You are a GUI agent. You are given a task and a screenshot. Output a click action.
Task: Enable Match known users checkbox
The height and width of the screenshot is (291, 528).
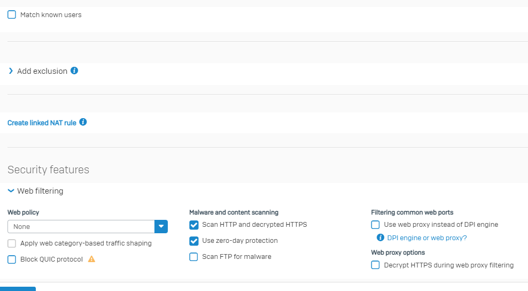point(12,14)
